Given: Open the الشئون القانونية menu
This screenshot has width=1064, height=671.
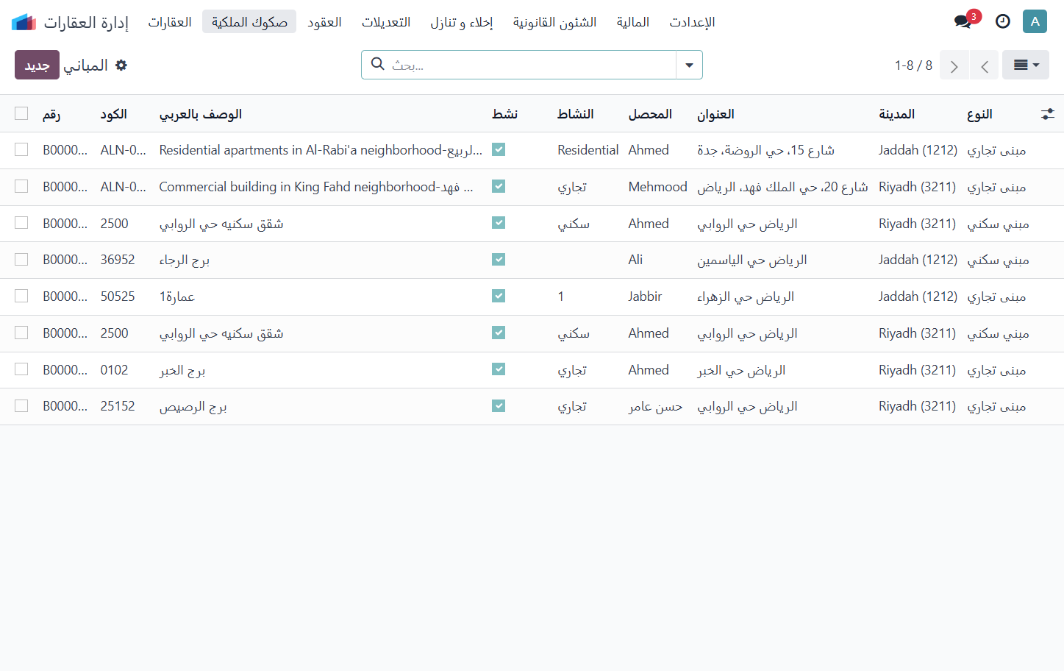Looking at the screenshot, I should [x=555, y=22].
